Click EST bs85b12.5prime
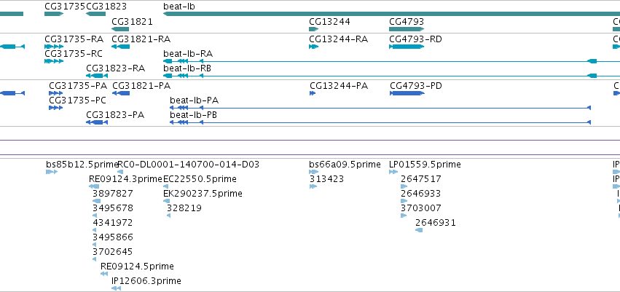Viewport: 620px width, 292px height. click(x=52, y=172)
